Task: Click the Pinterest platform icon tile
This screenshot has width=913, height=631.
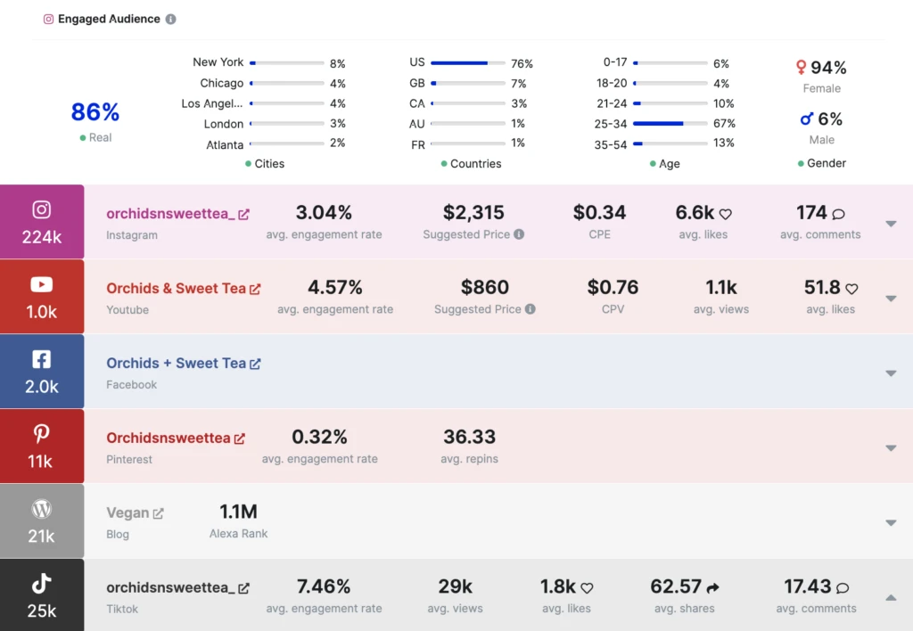Action: (42, 447)
